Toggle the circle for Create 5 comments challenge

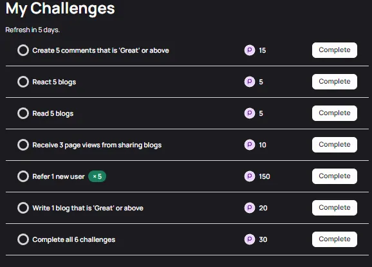(x=23, y=50)
